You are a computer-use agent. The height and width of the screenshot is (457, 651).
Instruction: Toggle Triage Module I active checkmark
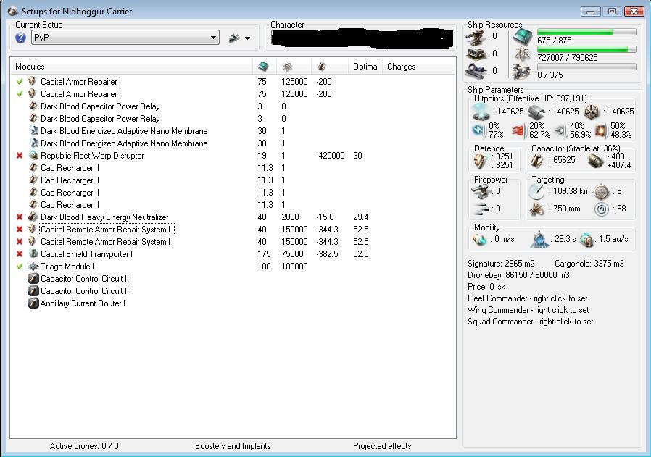[x=20, y=267]
